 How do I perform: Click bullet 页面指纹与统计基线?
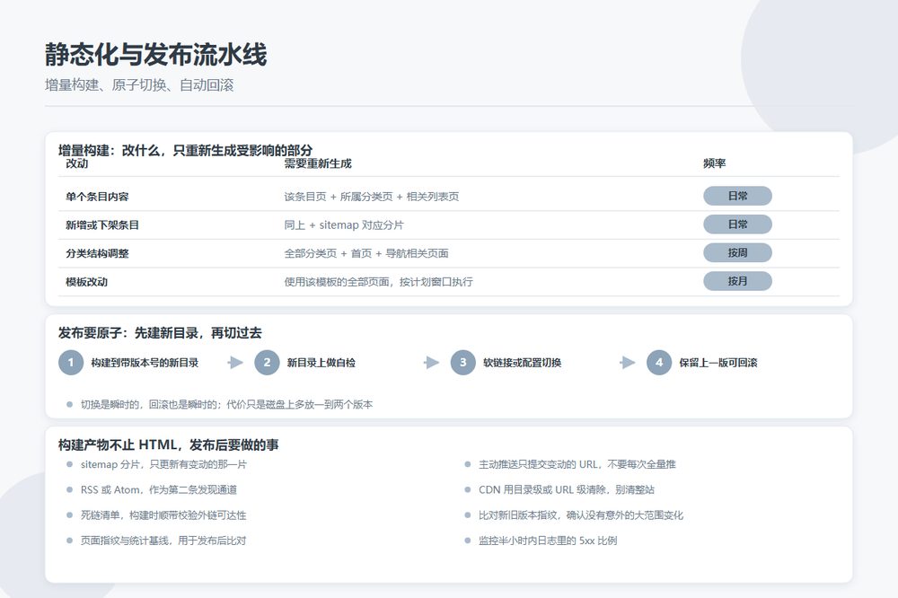click(x=163, y=541)
